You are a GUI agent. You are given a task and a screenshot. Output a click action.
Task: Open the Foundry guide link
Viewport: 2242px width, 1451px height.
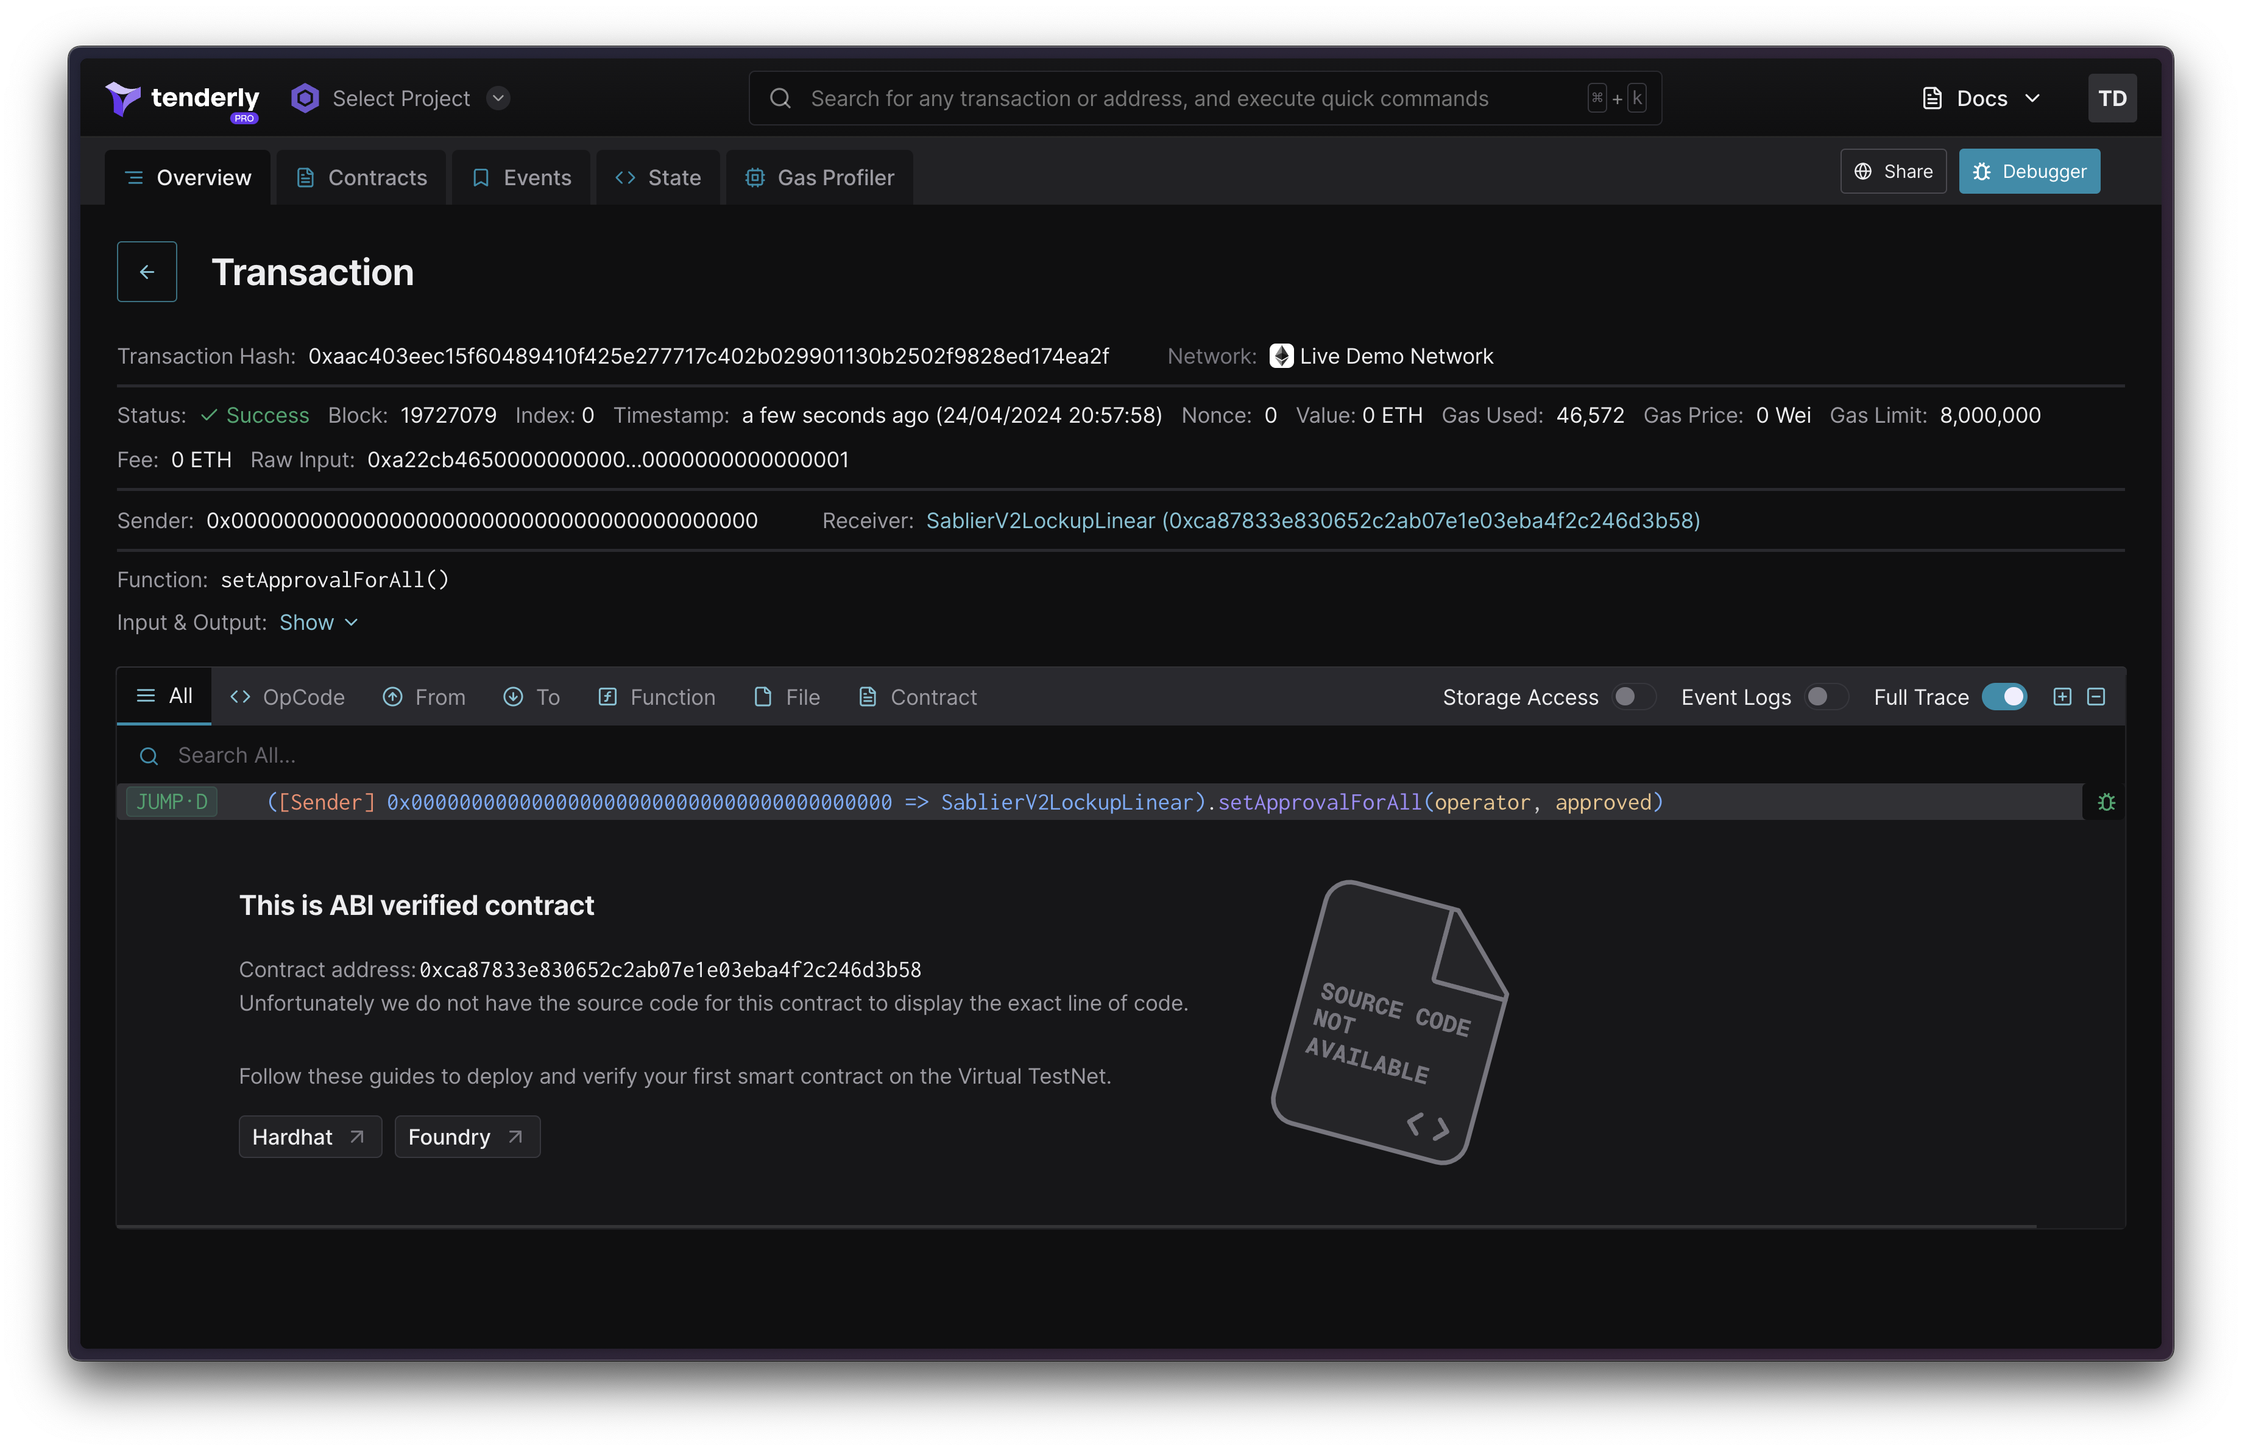point(467,1137)
